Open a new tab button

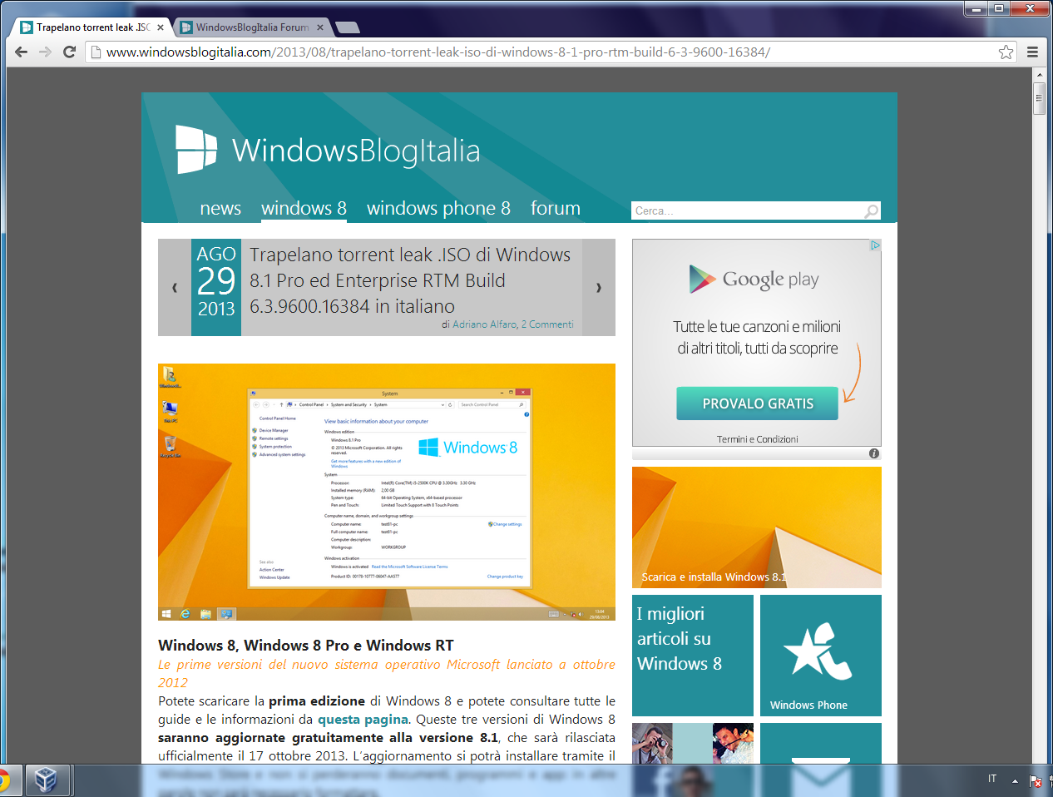point(348,27)
